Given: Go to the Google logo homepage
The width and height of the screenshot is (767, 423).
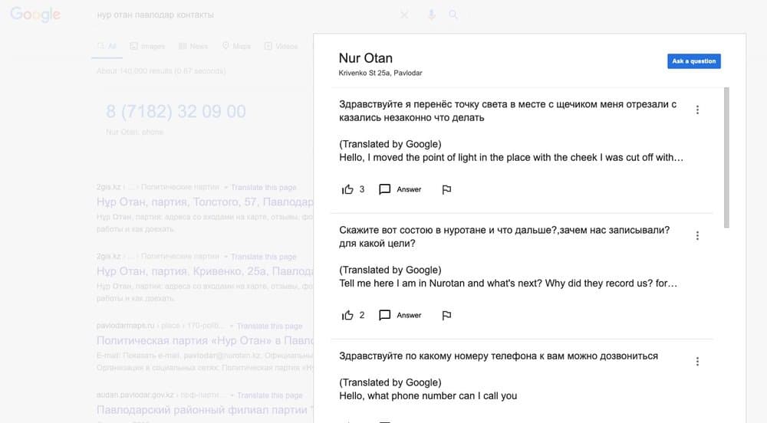Looking at the screenshot, I should 35,15.
